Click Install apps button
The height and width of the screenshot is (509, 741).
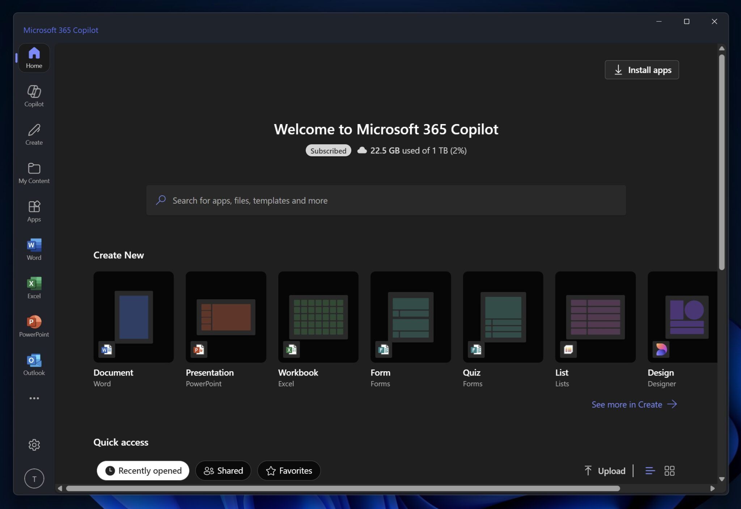tap(642, 69)
